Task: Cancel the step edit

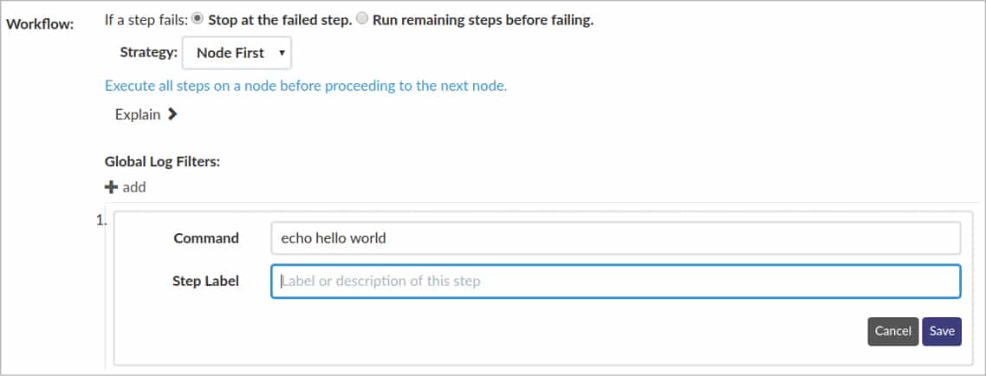Action: point(892,331)
